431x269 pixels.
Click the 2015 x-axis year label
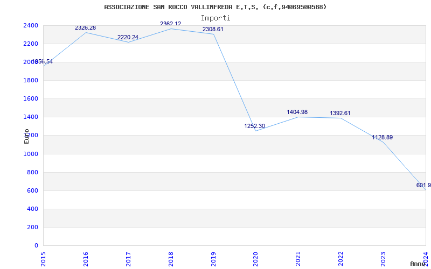click(43, 259)
